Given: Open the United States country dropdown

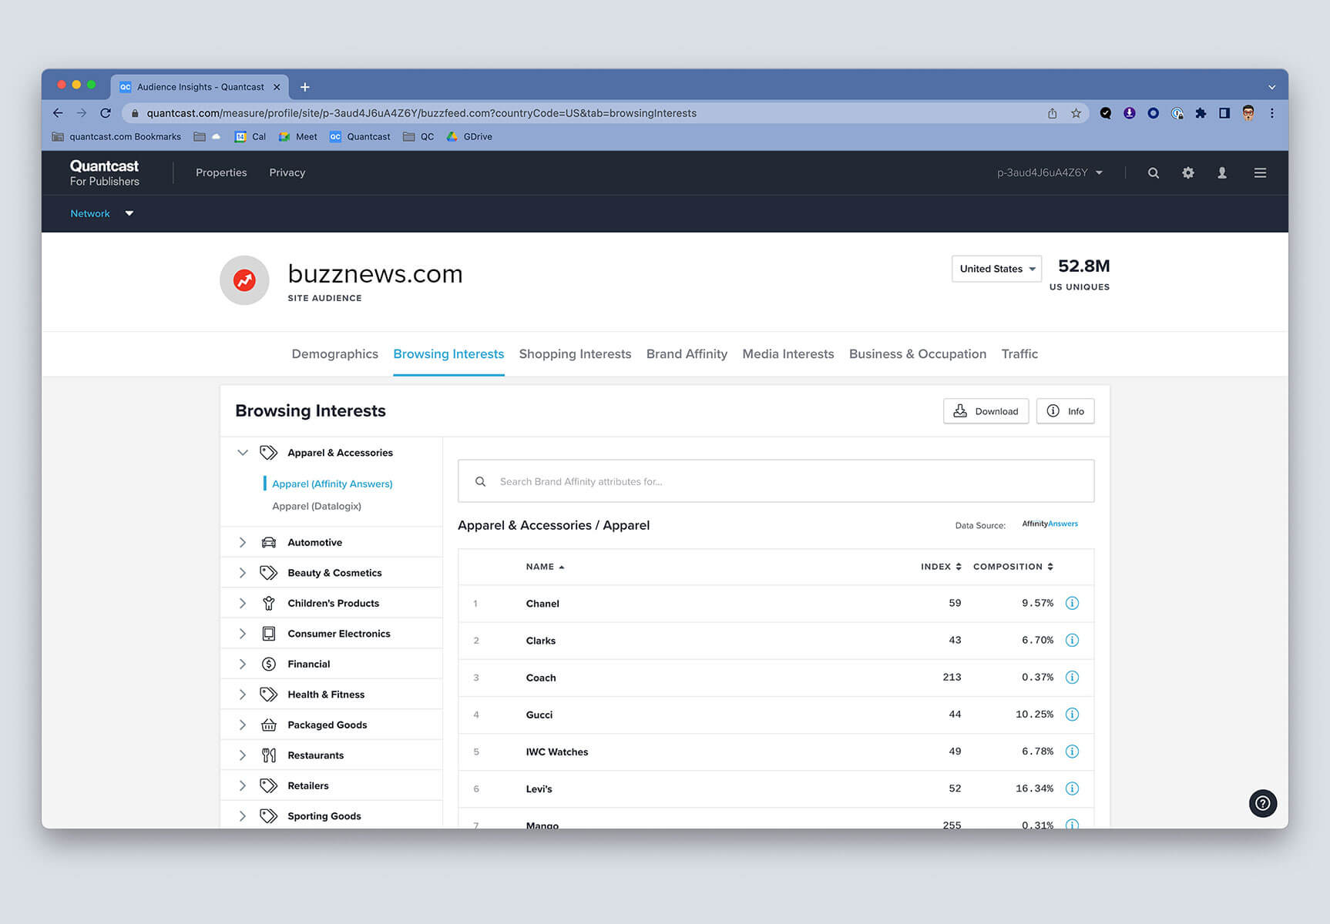Looking at the screenshot, I should [x=996, y=269].
